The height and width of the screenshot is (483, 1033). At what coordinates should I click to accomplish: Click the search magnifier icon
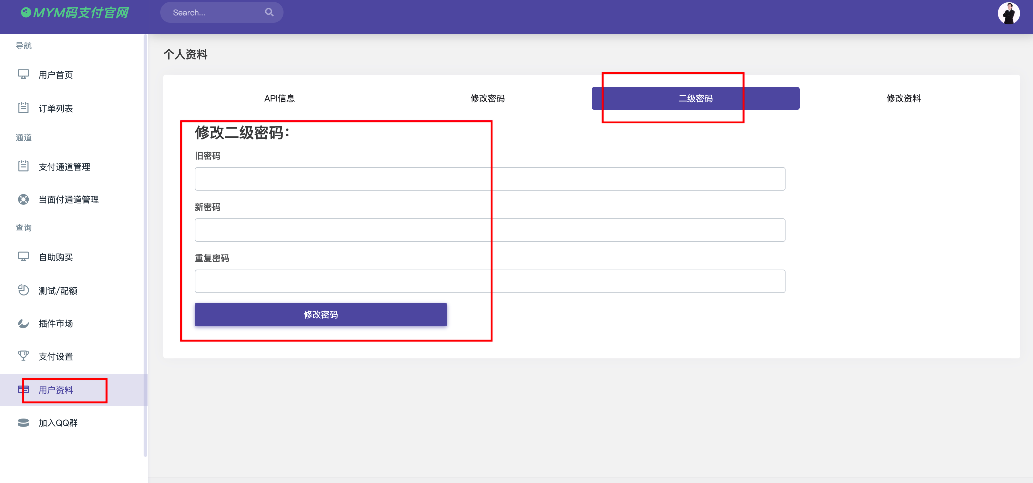click(x=269, y=12)
